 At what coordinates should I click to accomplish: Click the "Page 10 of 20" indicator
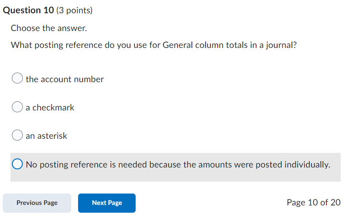click(313, 203)
